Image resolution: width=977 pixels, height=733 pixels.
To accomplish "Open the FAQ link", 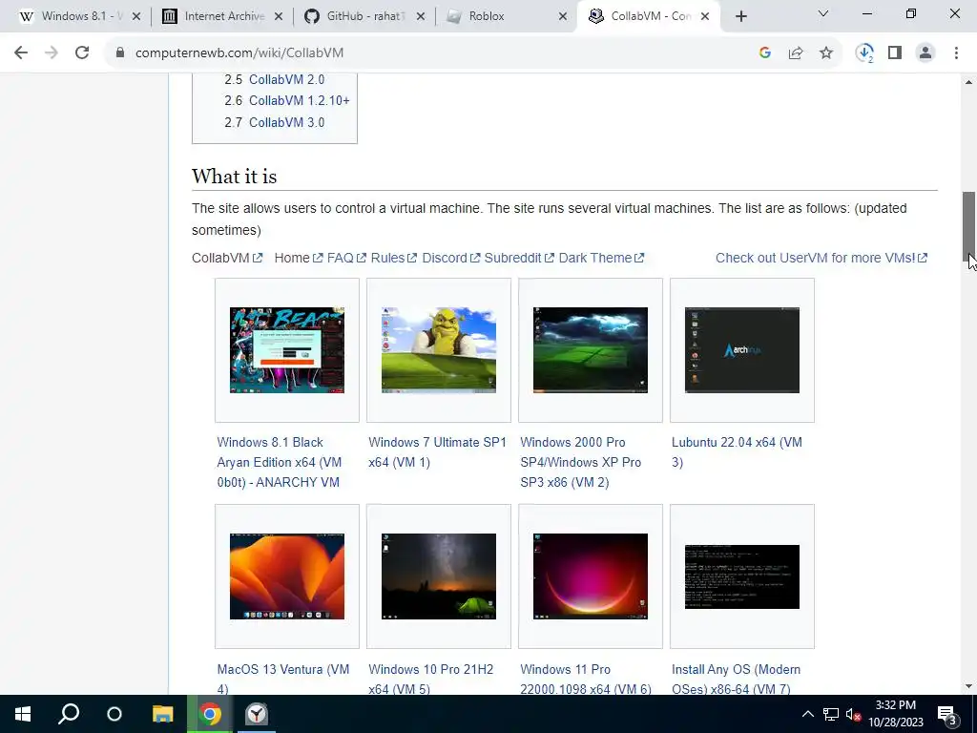I will click(x=346, y=258).
